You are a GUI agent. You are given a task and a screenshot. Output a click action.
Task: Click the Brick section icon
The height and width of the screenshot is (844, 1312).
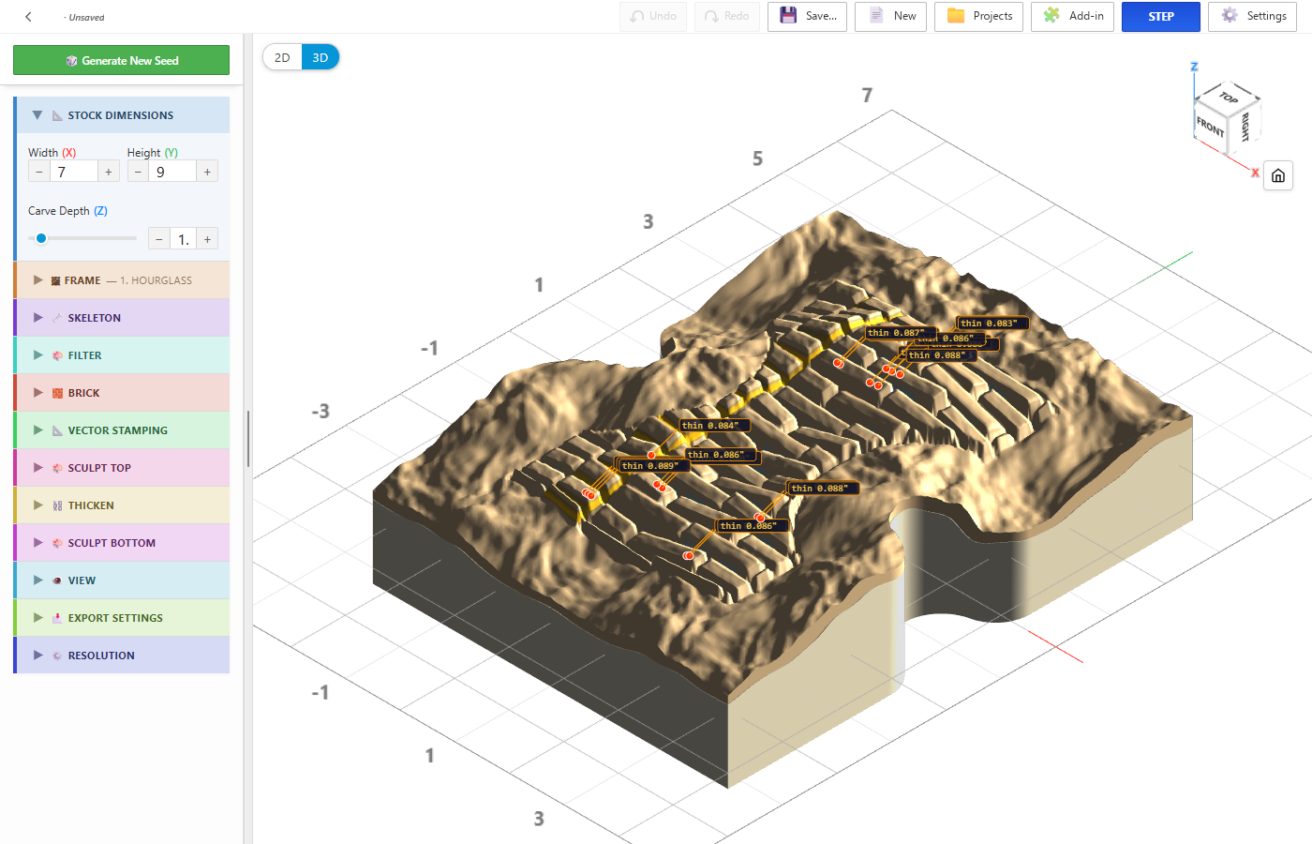[x=57, y=393]
